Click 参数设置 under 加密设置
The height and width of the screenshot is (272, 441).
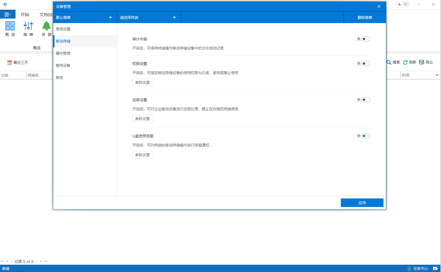(142, 119)
